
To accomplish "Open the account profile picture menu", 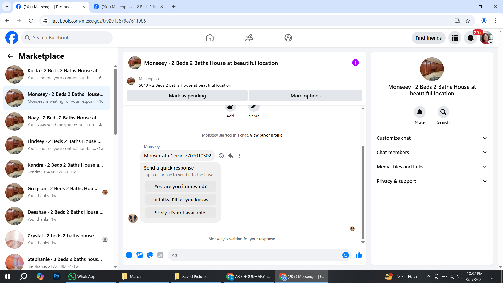I will (486, 38).
